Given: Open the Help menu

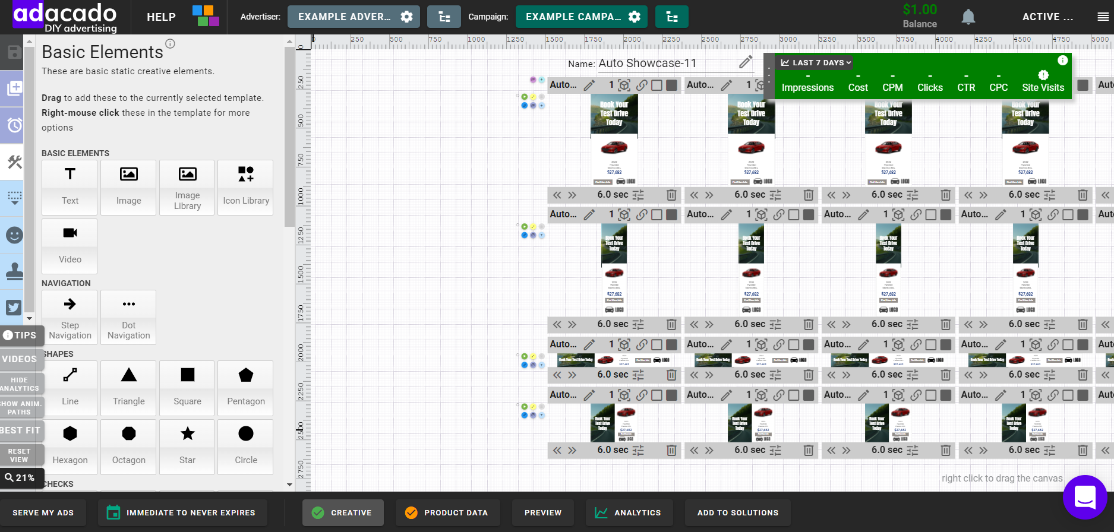Looking at the screenshot, I should [x=161, y=17].
